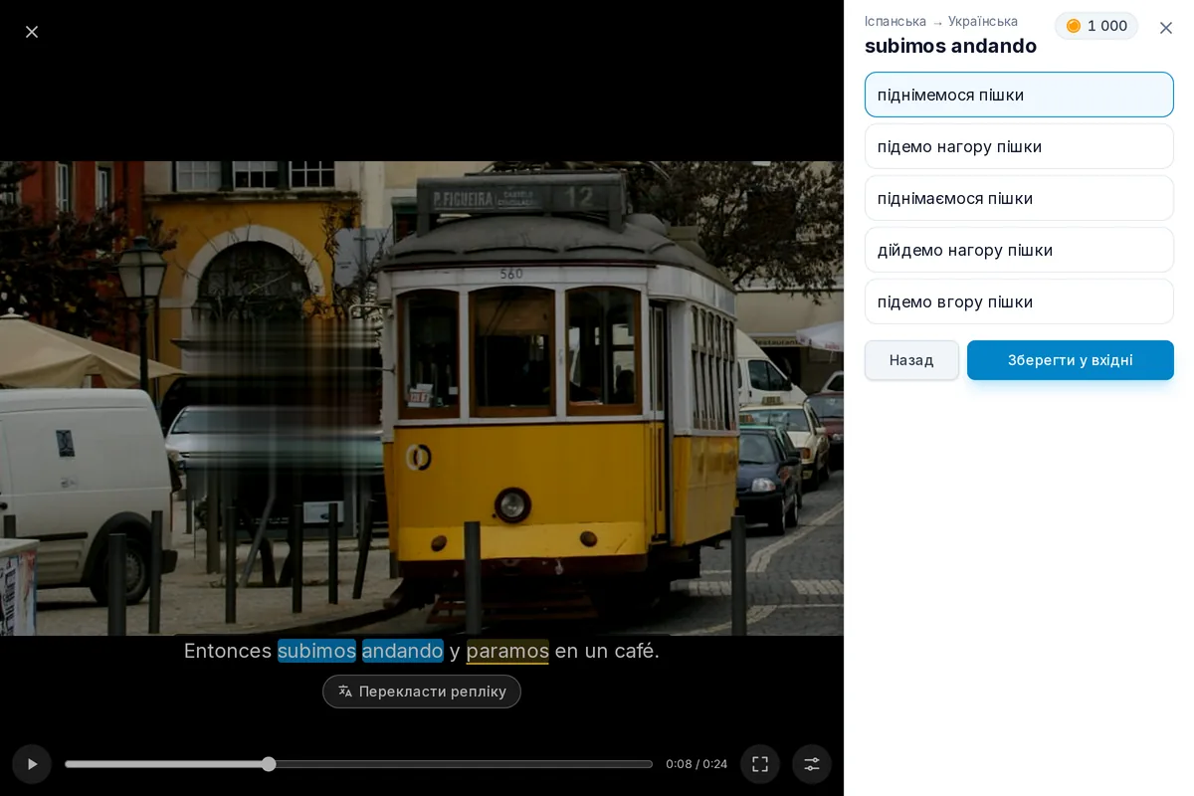Viewport: 1194px width, 796px height.
Task: Seek on the video progress bar
Action: [x=358, y=764]
